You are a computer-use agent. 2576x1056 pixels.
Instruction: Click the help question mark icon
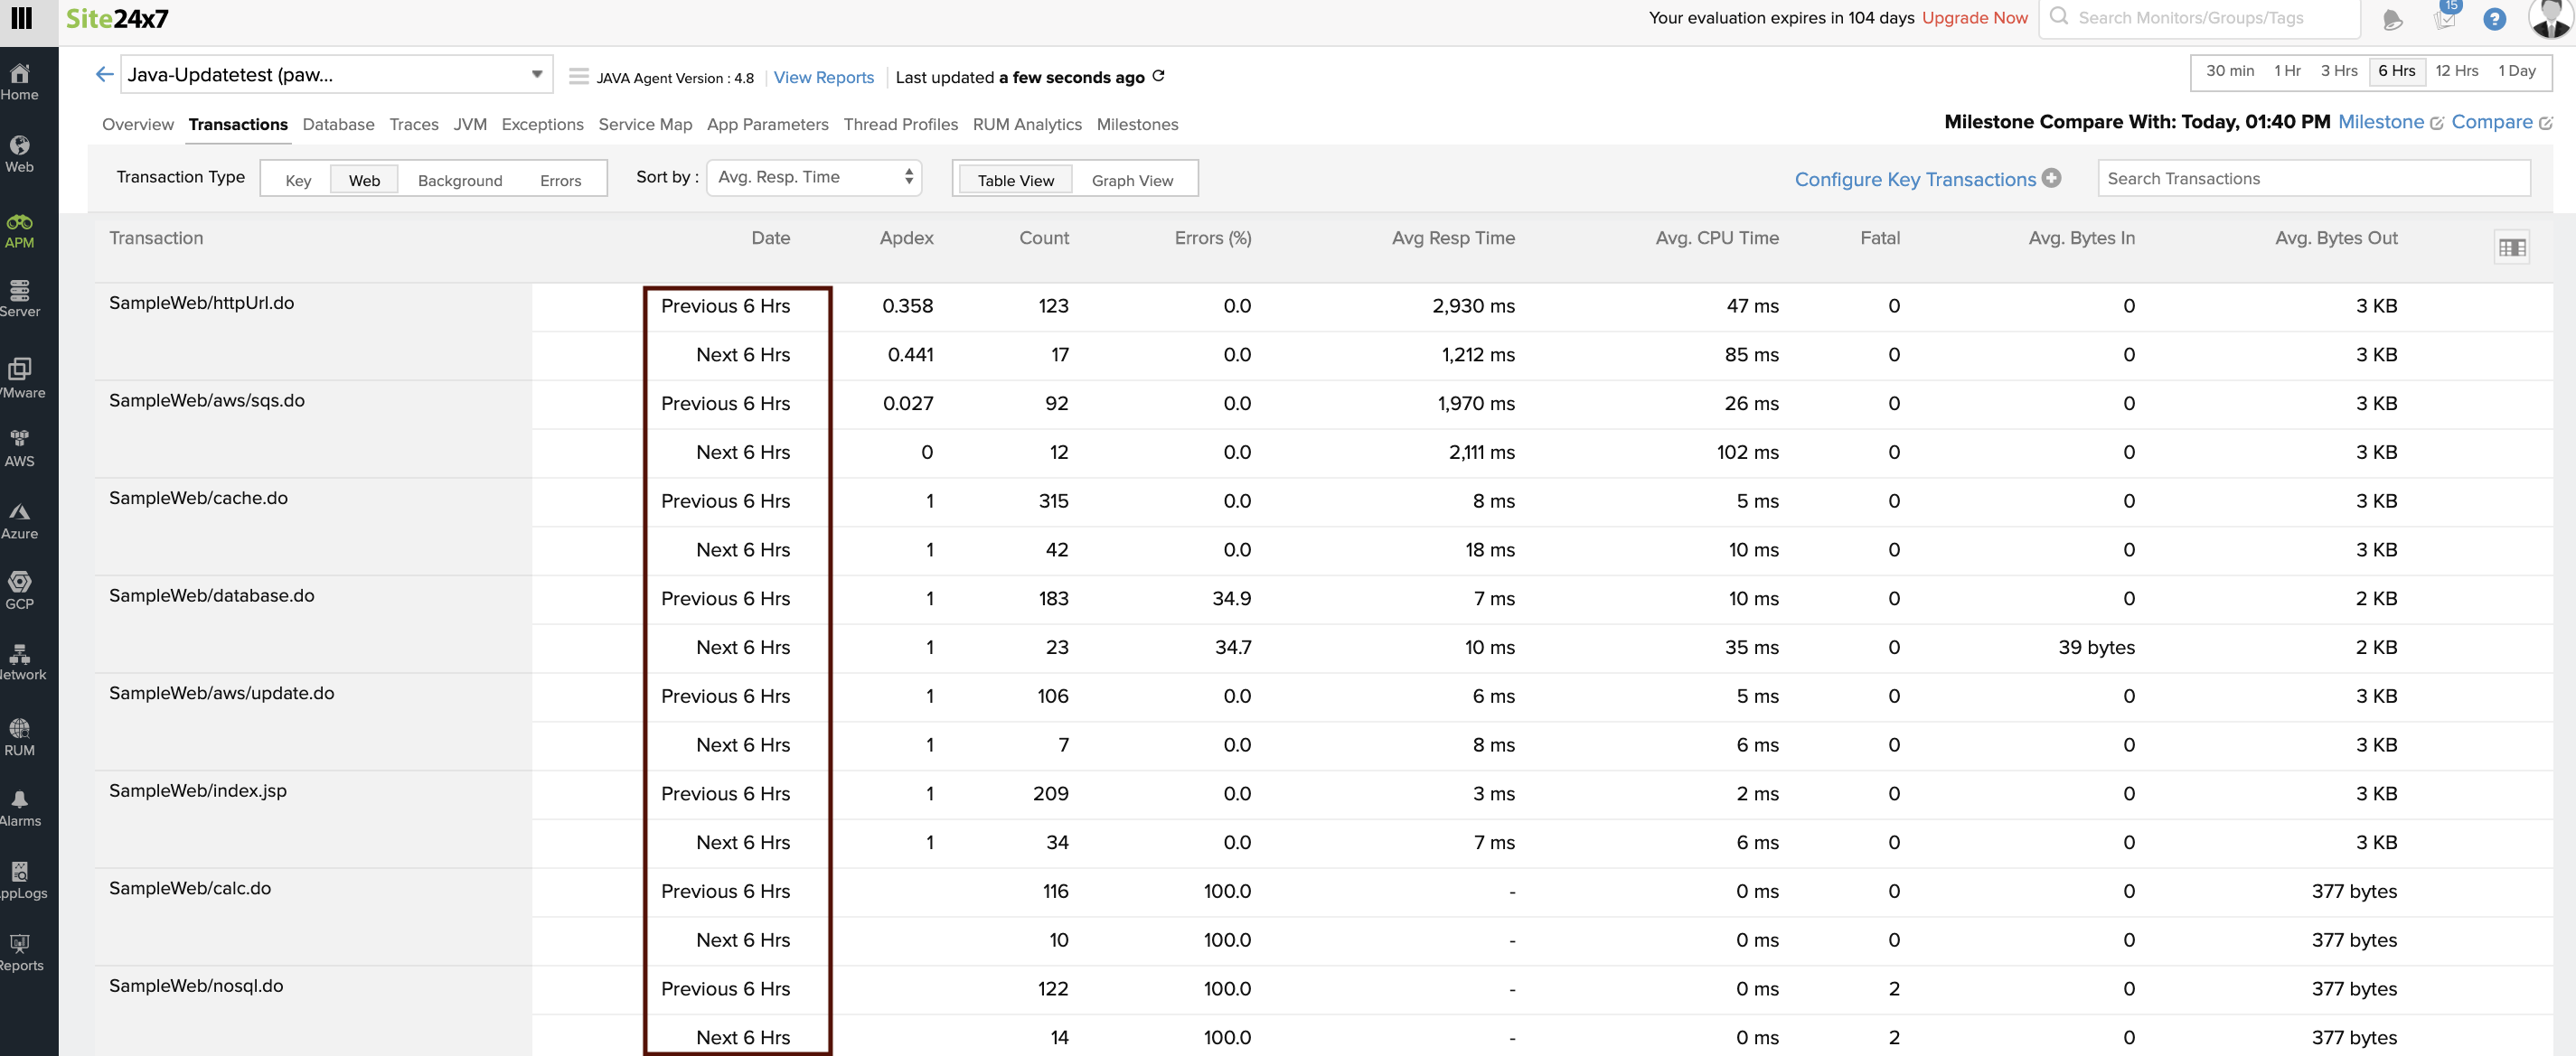(2494, 19)
